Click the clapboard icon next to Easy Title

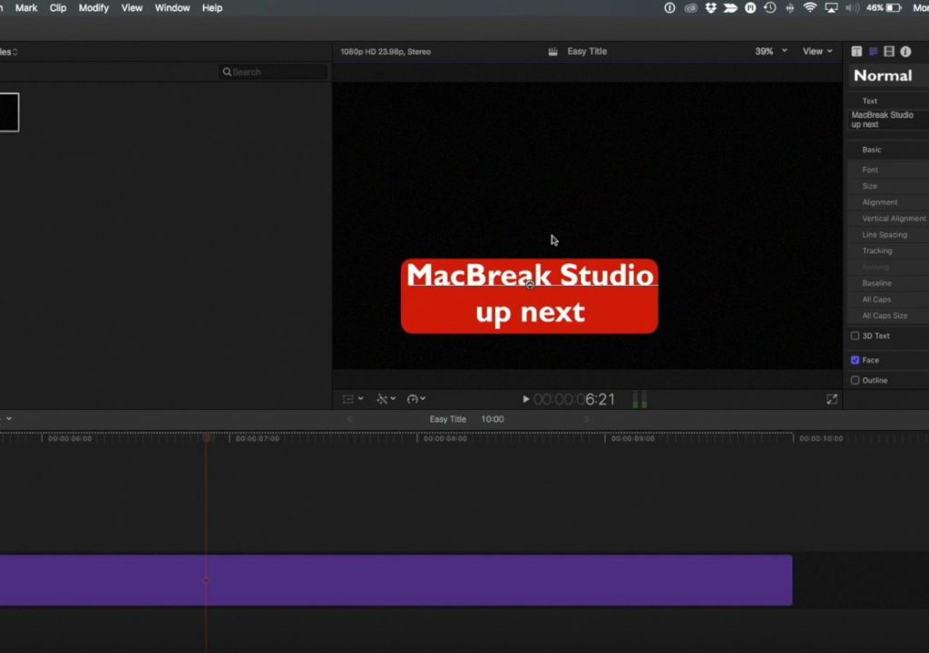tap(553, 52)
